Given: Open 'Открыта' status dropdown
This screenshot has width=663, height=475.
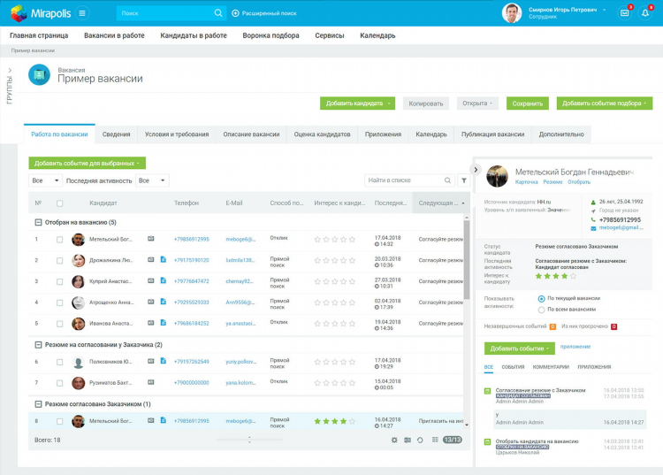Looking at the screenshot, I should tap(477, 103).
